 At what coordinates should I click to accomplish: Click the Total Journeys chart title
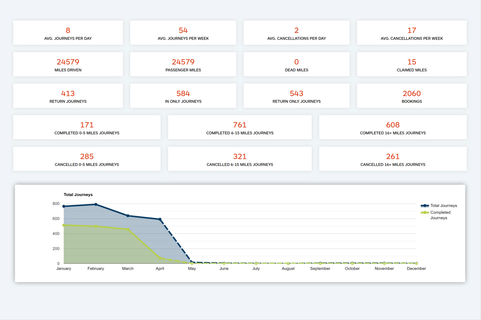tap(78, 195)
